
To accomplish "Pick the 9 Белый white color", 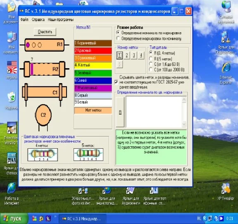I will point(93,102).
